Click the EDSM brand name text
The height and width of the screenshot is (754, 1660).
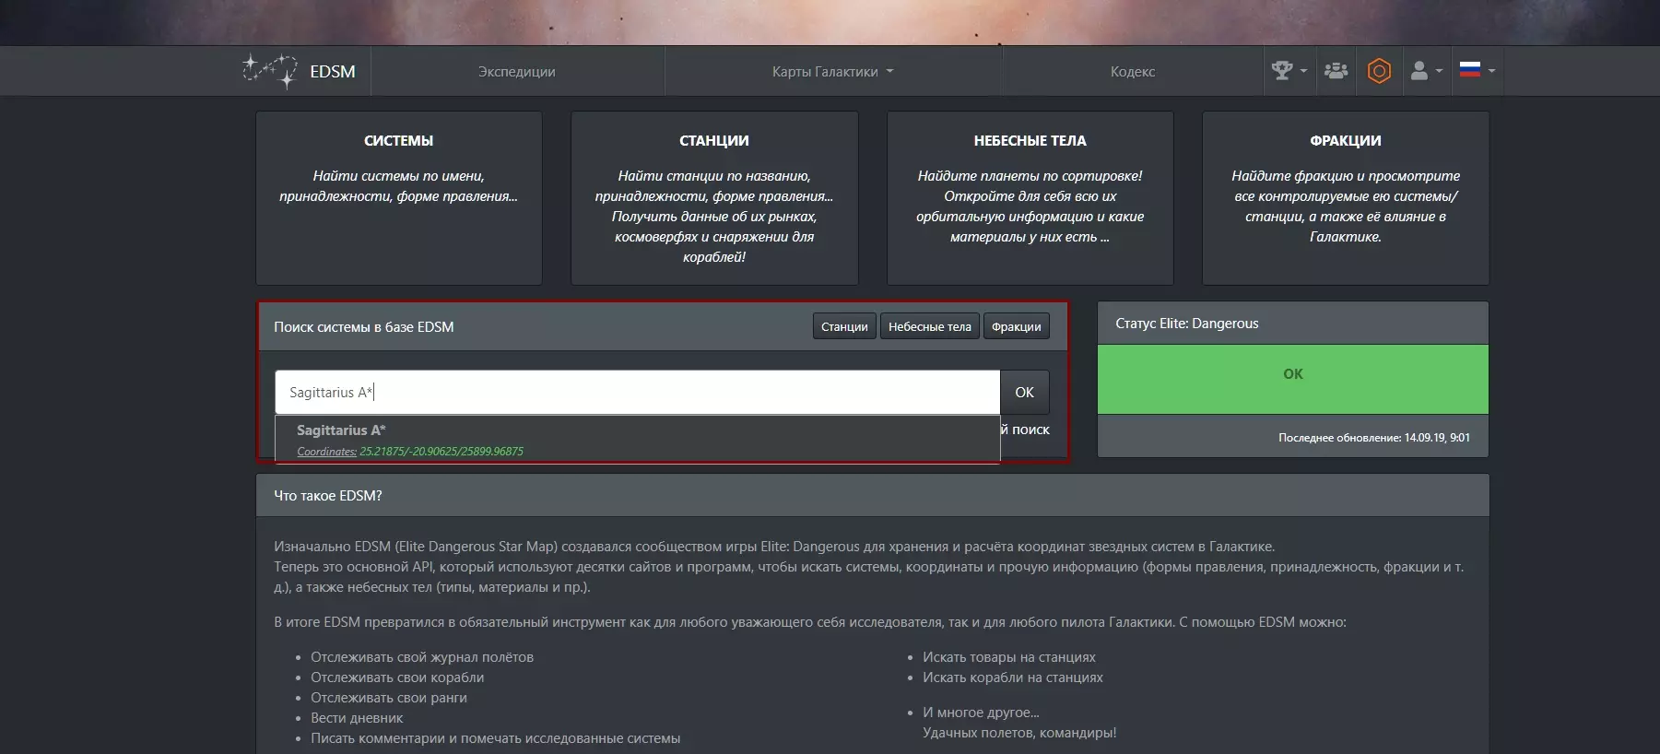pos(333,71)
